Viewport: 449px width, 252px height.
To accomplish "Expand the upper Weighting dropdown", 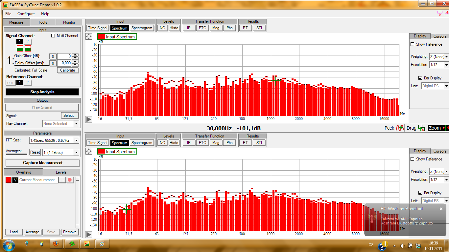I will click(x=446, y=57).
